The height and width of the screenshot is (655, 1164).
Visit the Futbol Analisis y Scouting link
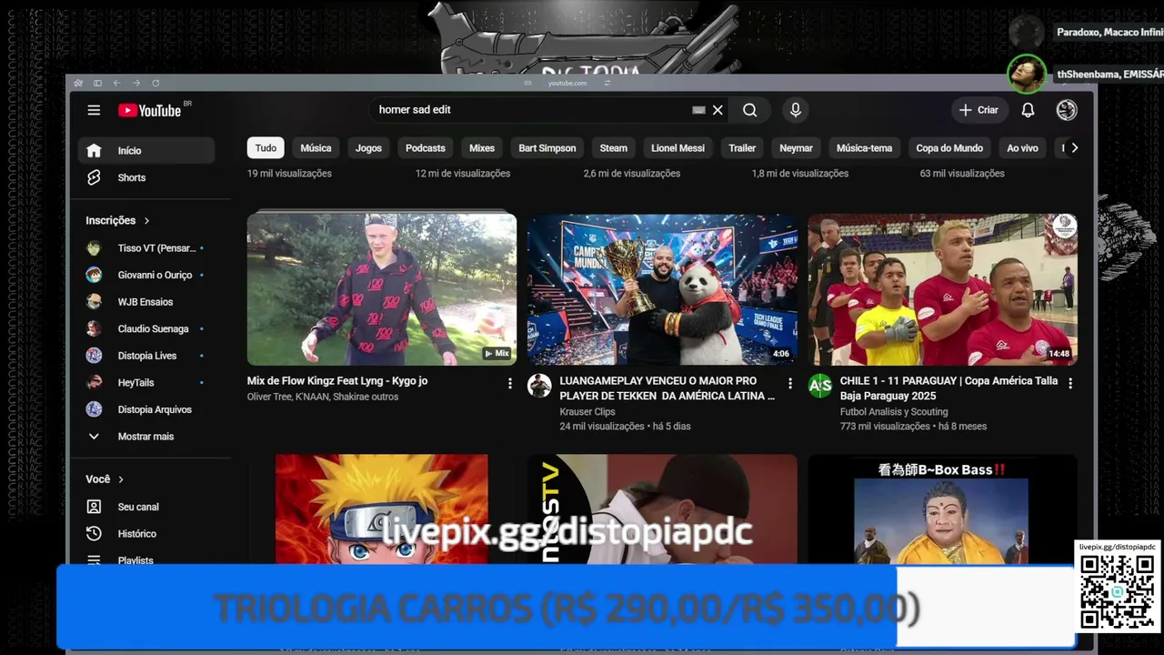click(894, 412)
